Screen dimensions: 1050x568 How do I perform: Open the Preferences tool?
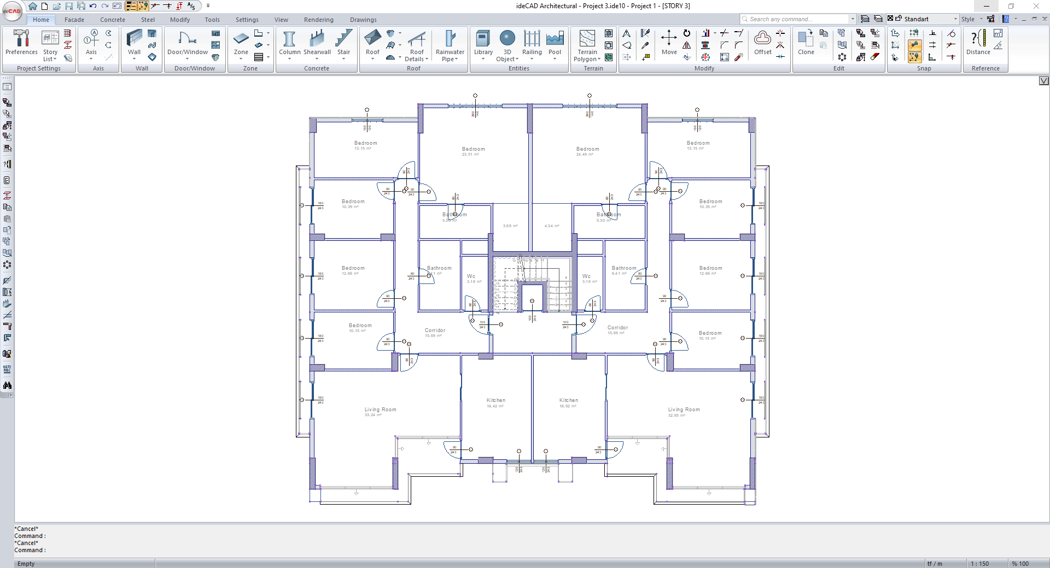pyautogui.click(x=21, y=43)
